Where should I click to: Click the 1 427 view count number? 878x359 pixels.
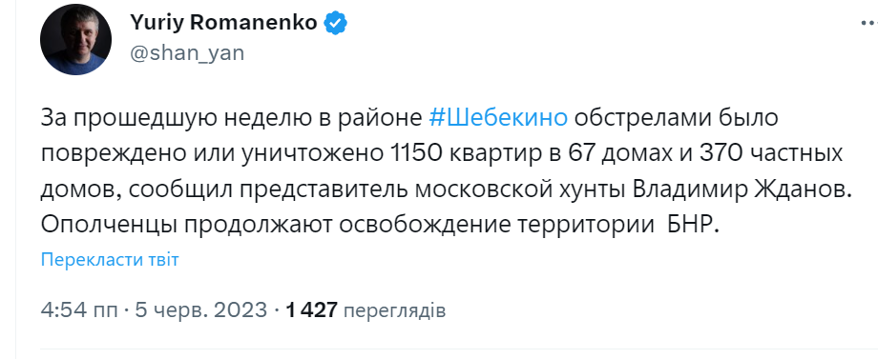(311, 309)
